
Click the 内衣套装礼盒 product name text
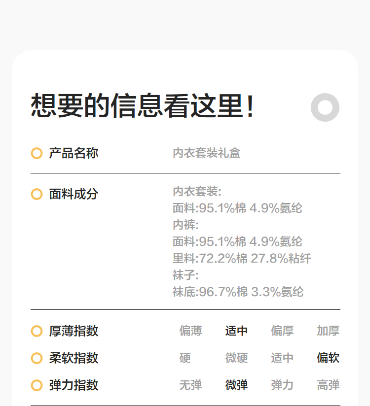tap(206, 153)
